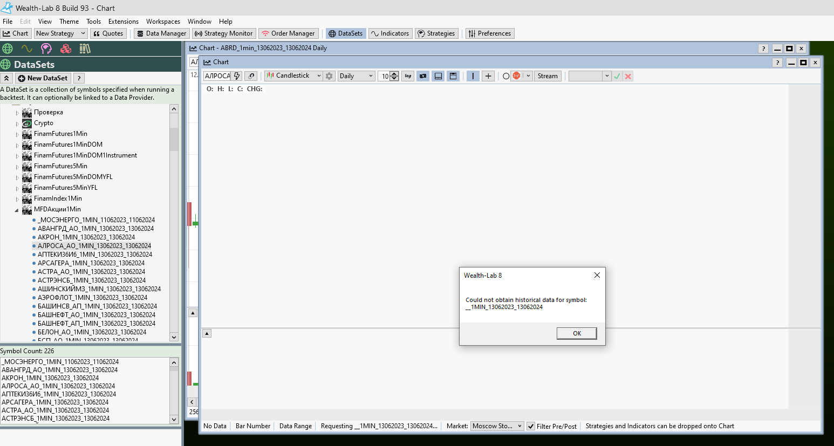Click the circle drawing object icon
This screenshot has height=446, width=834.
click(506, 76)
